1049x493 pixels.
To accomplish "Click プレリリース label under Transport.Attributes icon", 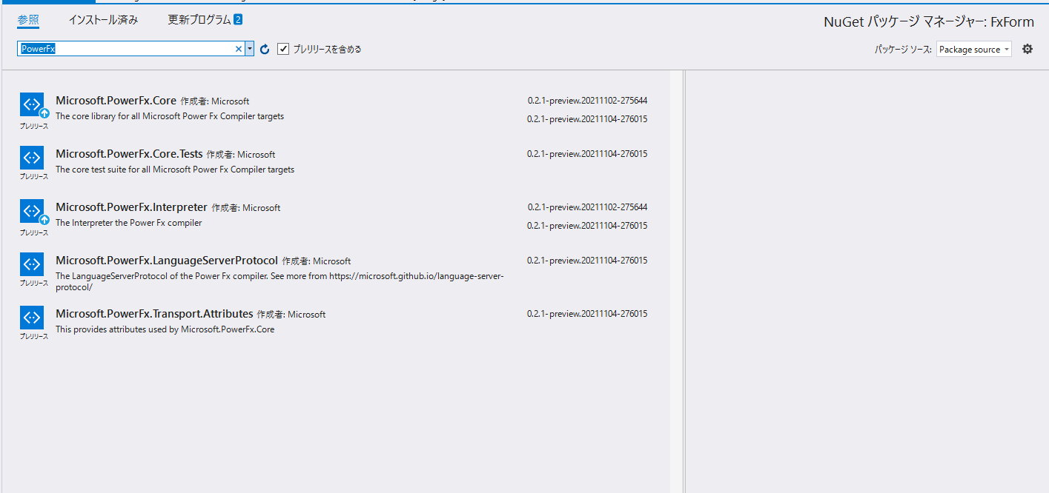I will (34, 336).
